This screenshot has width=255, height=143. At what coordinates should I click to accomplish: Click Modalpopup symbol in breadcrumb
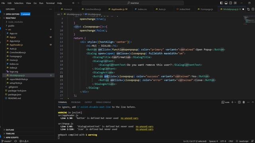(x=94, y=14)
